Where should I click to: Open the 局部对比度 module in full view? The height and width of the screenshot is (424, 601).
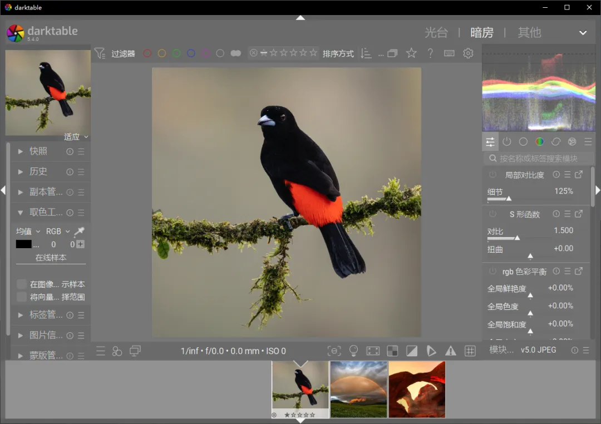point(579,174)
